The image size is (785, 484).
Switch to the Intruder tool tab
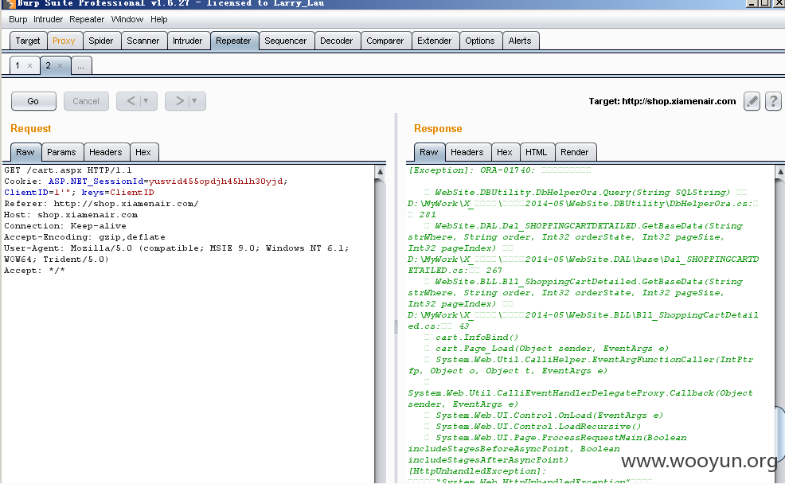tap(187, 41)
